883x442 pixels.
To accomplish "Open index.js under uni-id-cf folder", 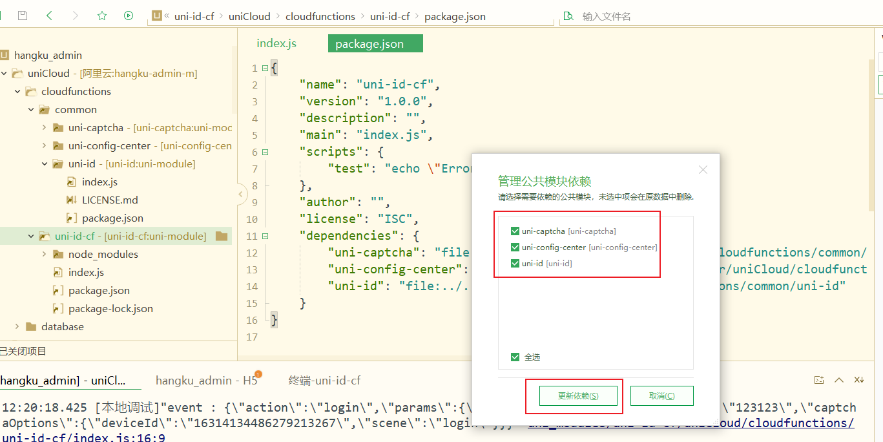I will tap(86, 273).
